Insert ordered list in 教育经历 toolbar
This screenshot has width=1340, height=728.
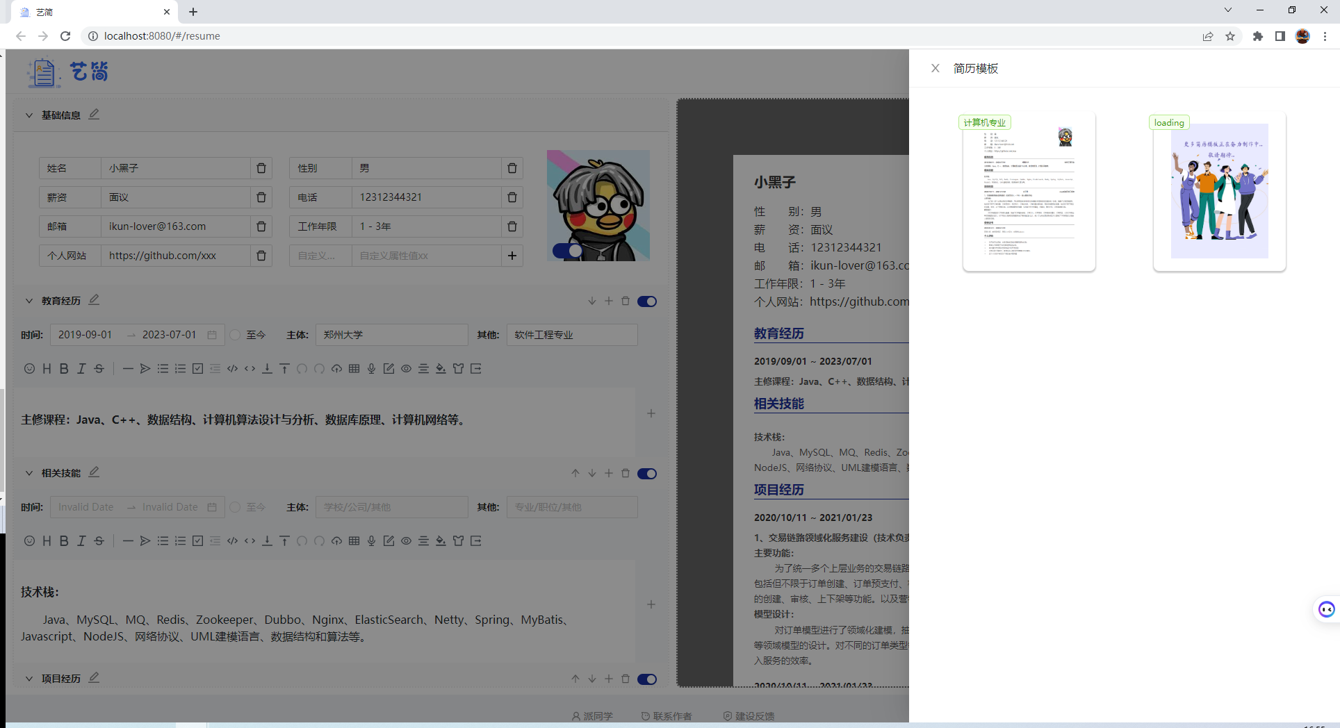tap(180, 369)
